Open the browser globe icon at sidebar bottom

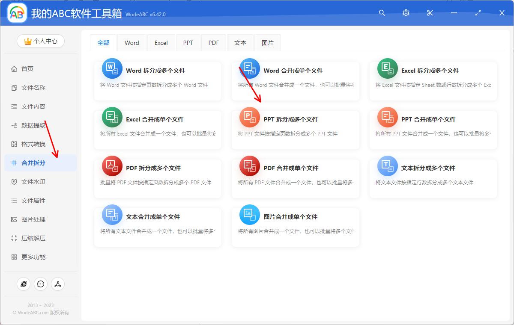24,284
